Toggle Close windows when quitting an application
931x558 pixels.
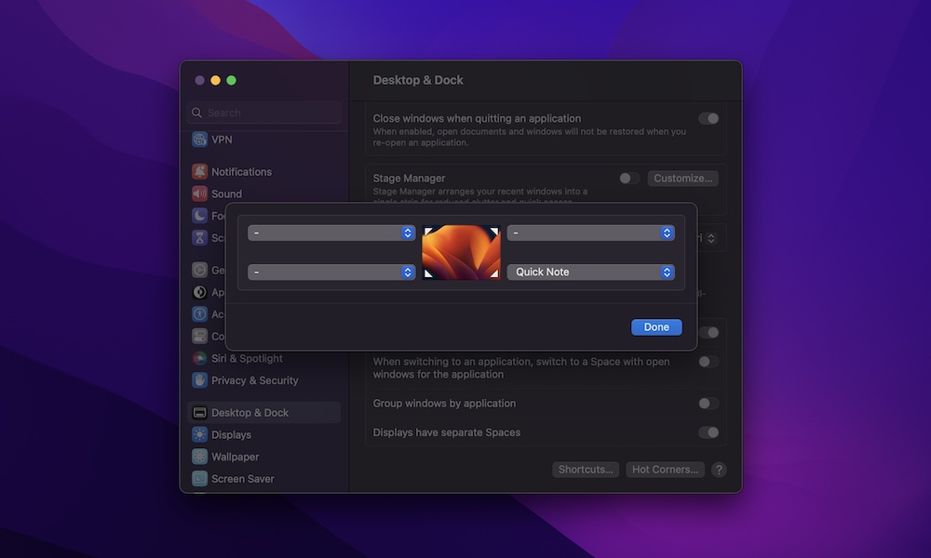point(708,119)
